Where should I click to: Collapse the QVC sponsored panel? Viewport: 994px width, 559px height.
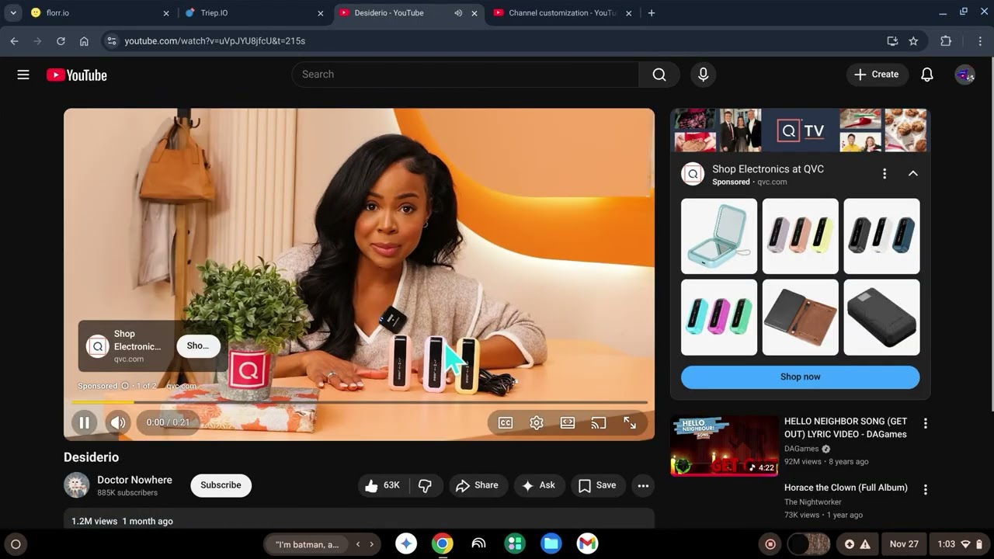click(913, 174)
